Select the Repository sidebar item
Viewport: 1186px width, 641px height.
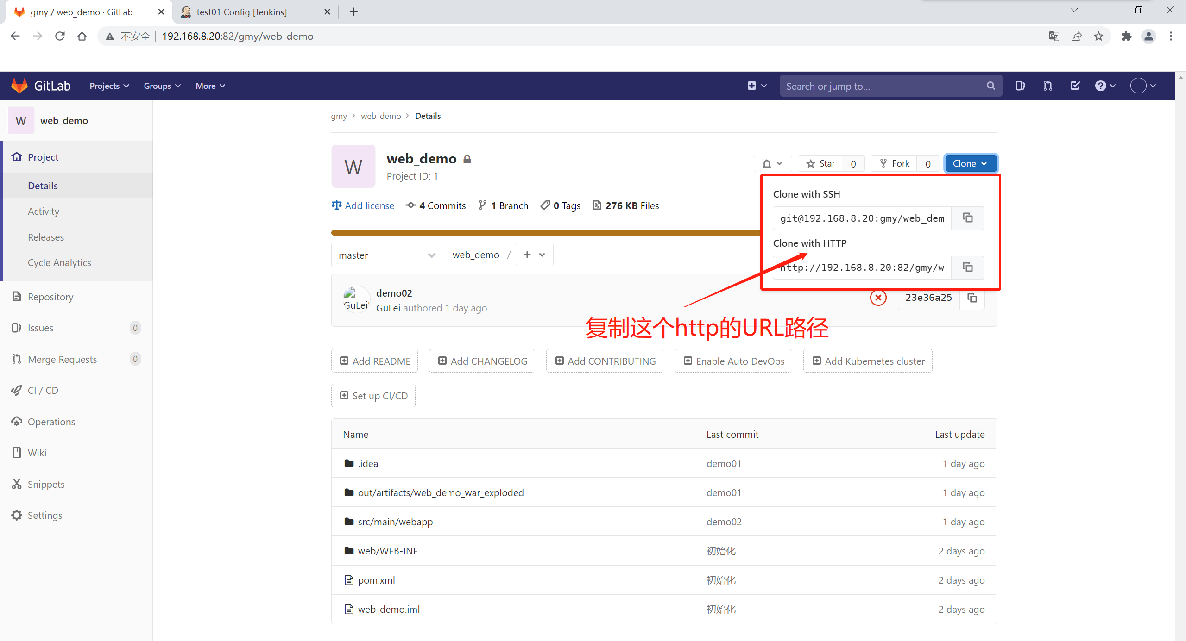click(x=50, y=297)
